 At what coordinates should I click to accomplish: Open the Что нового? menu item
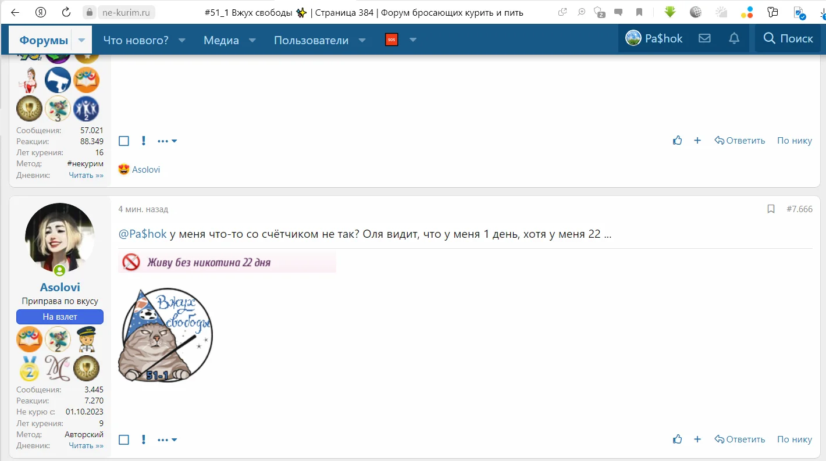click(136, 40)
